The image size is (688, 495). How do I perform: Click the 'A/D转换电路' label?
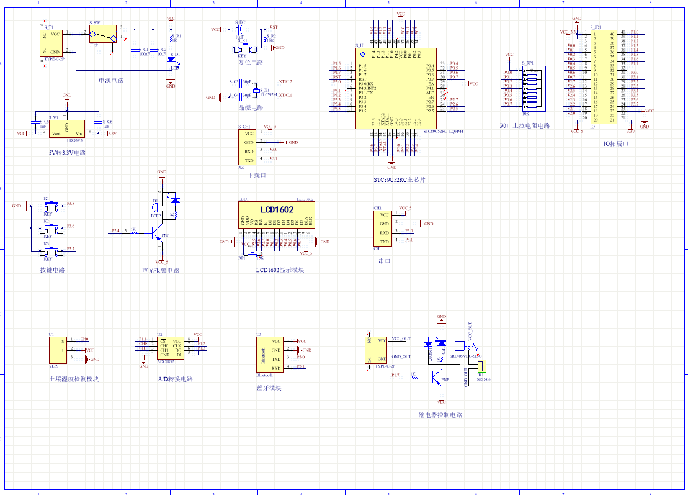[x=175, y=379]
